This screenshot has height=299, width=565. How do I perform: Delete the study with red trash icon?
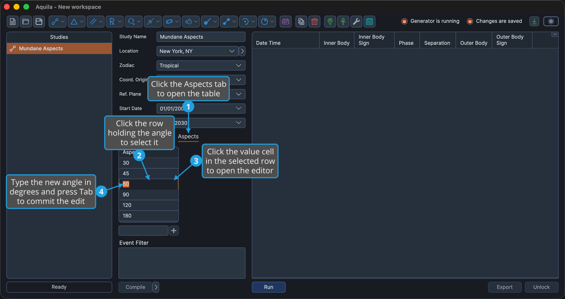click(314, 22)
